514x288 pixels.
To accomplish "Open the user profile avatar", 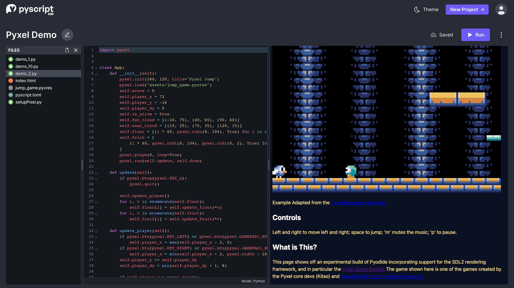I will coord(501,10).
